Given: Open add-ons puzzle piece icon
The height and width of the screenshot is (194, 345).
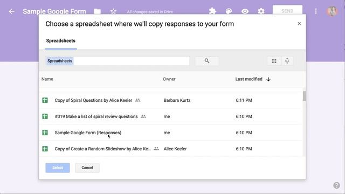Looking at the screenshot, I should click(x=212, y=11).
